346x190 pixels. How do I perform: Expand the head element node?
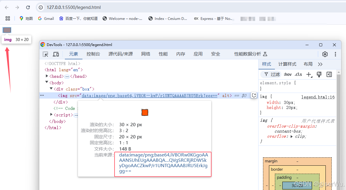tap(47, 76)
